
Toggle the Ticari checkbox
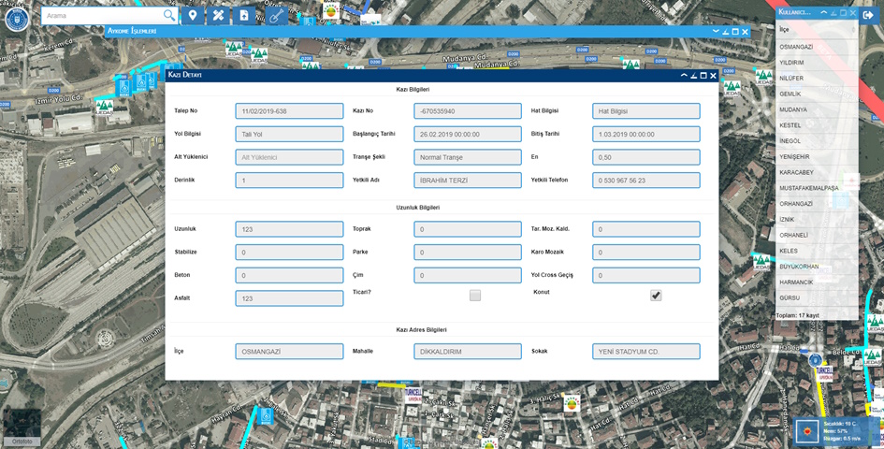[475, 296]
